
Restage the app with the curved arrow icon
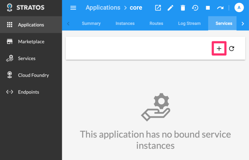click(x=220, y=8)
